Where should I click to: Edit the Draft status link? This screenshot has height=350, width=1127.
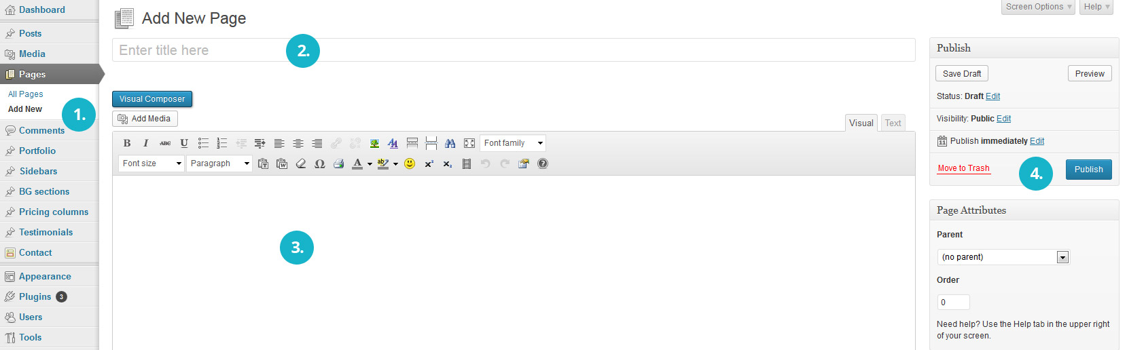[x=992, y=96]
